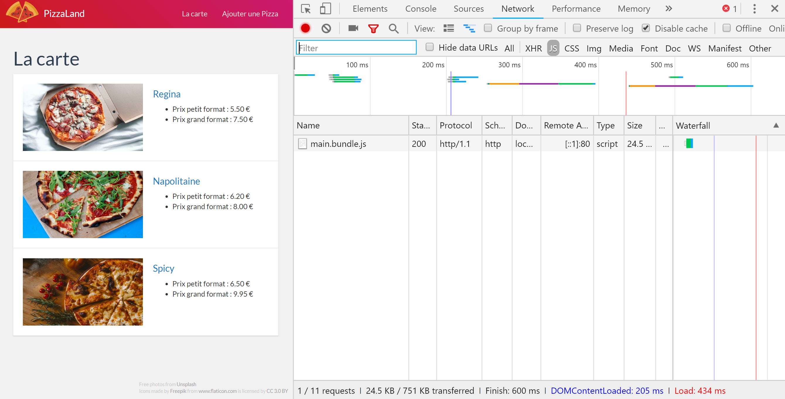Sort by the Waterfall column header

[x=729, y=125]
